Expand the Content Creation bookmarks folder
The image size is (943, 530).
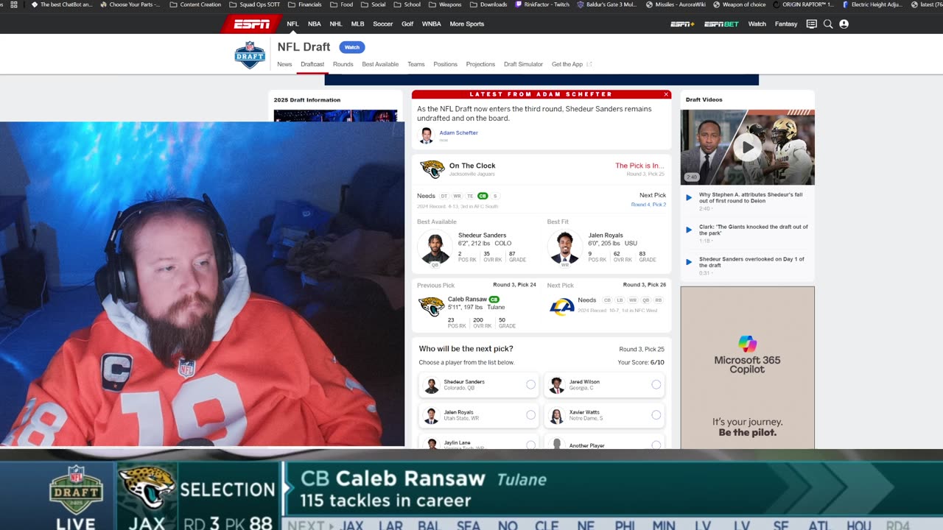tap(195, 4)
